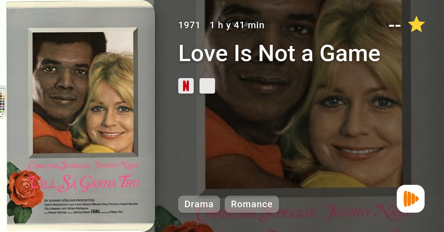Select the 1971 release year
Image resolution: width=444 pixels, height=232 pixels.
[189, 25]
